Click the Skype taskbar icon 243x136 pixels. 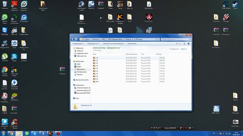[x=35, y=133]
